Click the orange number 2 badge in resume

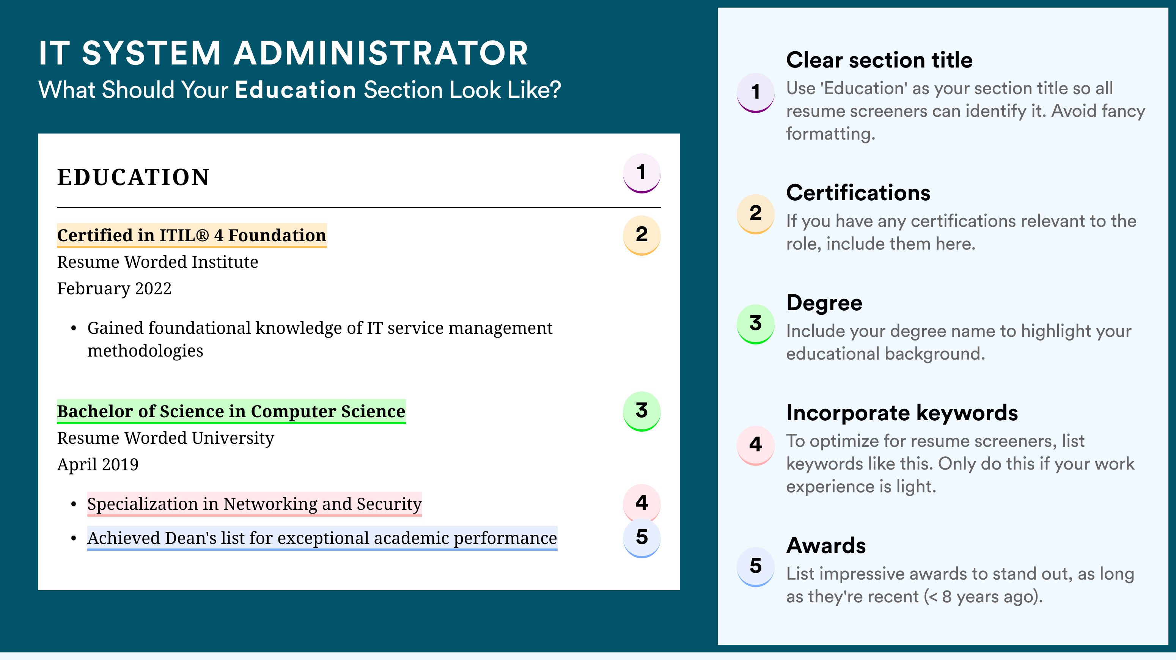click(x=641, y=235)
